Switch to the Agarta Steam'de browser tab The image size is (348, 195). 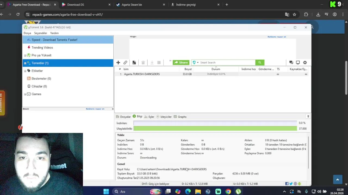pyautogui.click(x=141, y=5)
